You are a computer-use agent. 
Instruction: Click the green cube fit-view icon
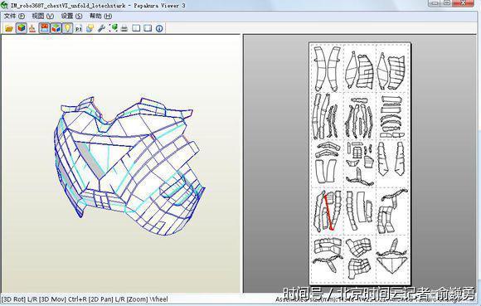tap(113, 28)
